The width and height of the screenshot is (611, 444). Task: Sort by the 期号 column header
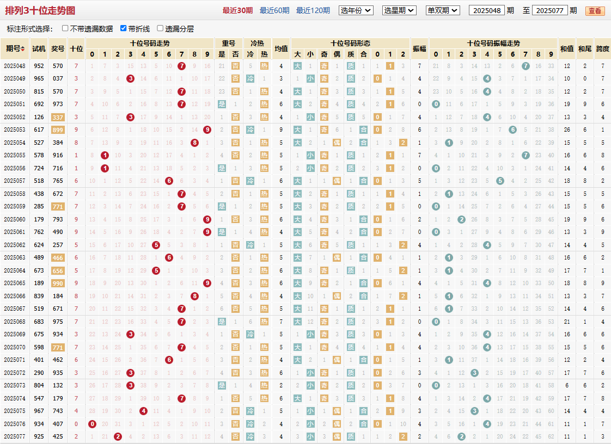pos(16,48)
